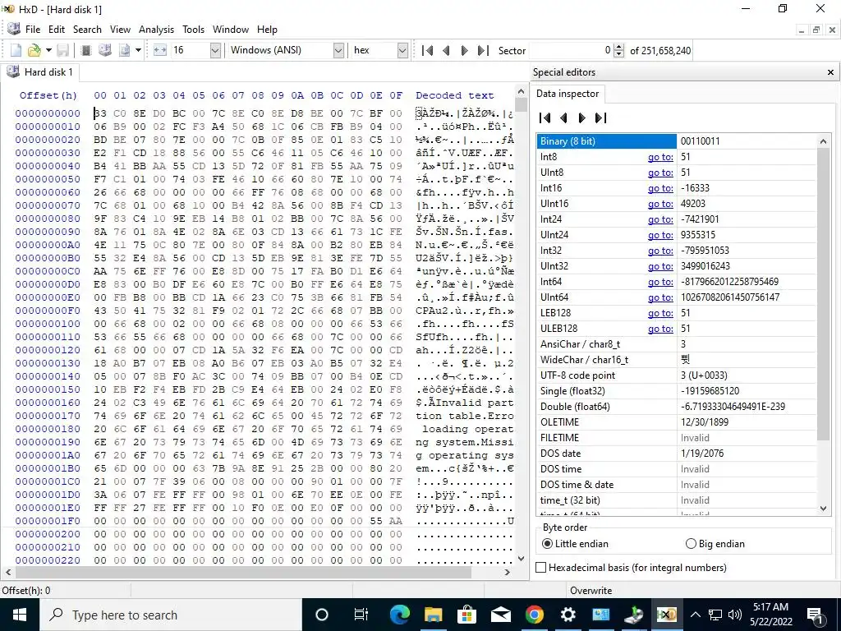Open the Analysis menu
841x631 pixels.
(x=156, y=30)
